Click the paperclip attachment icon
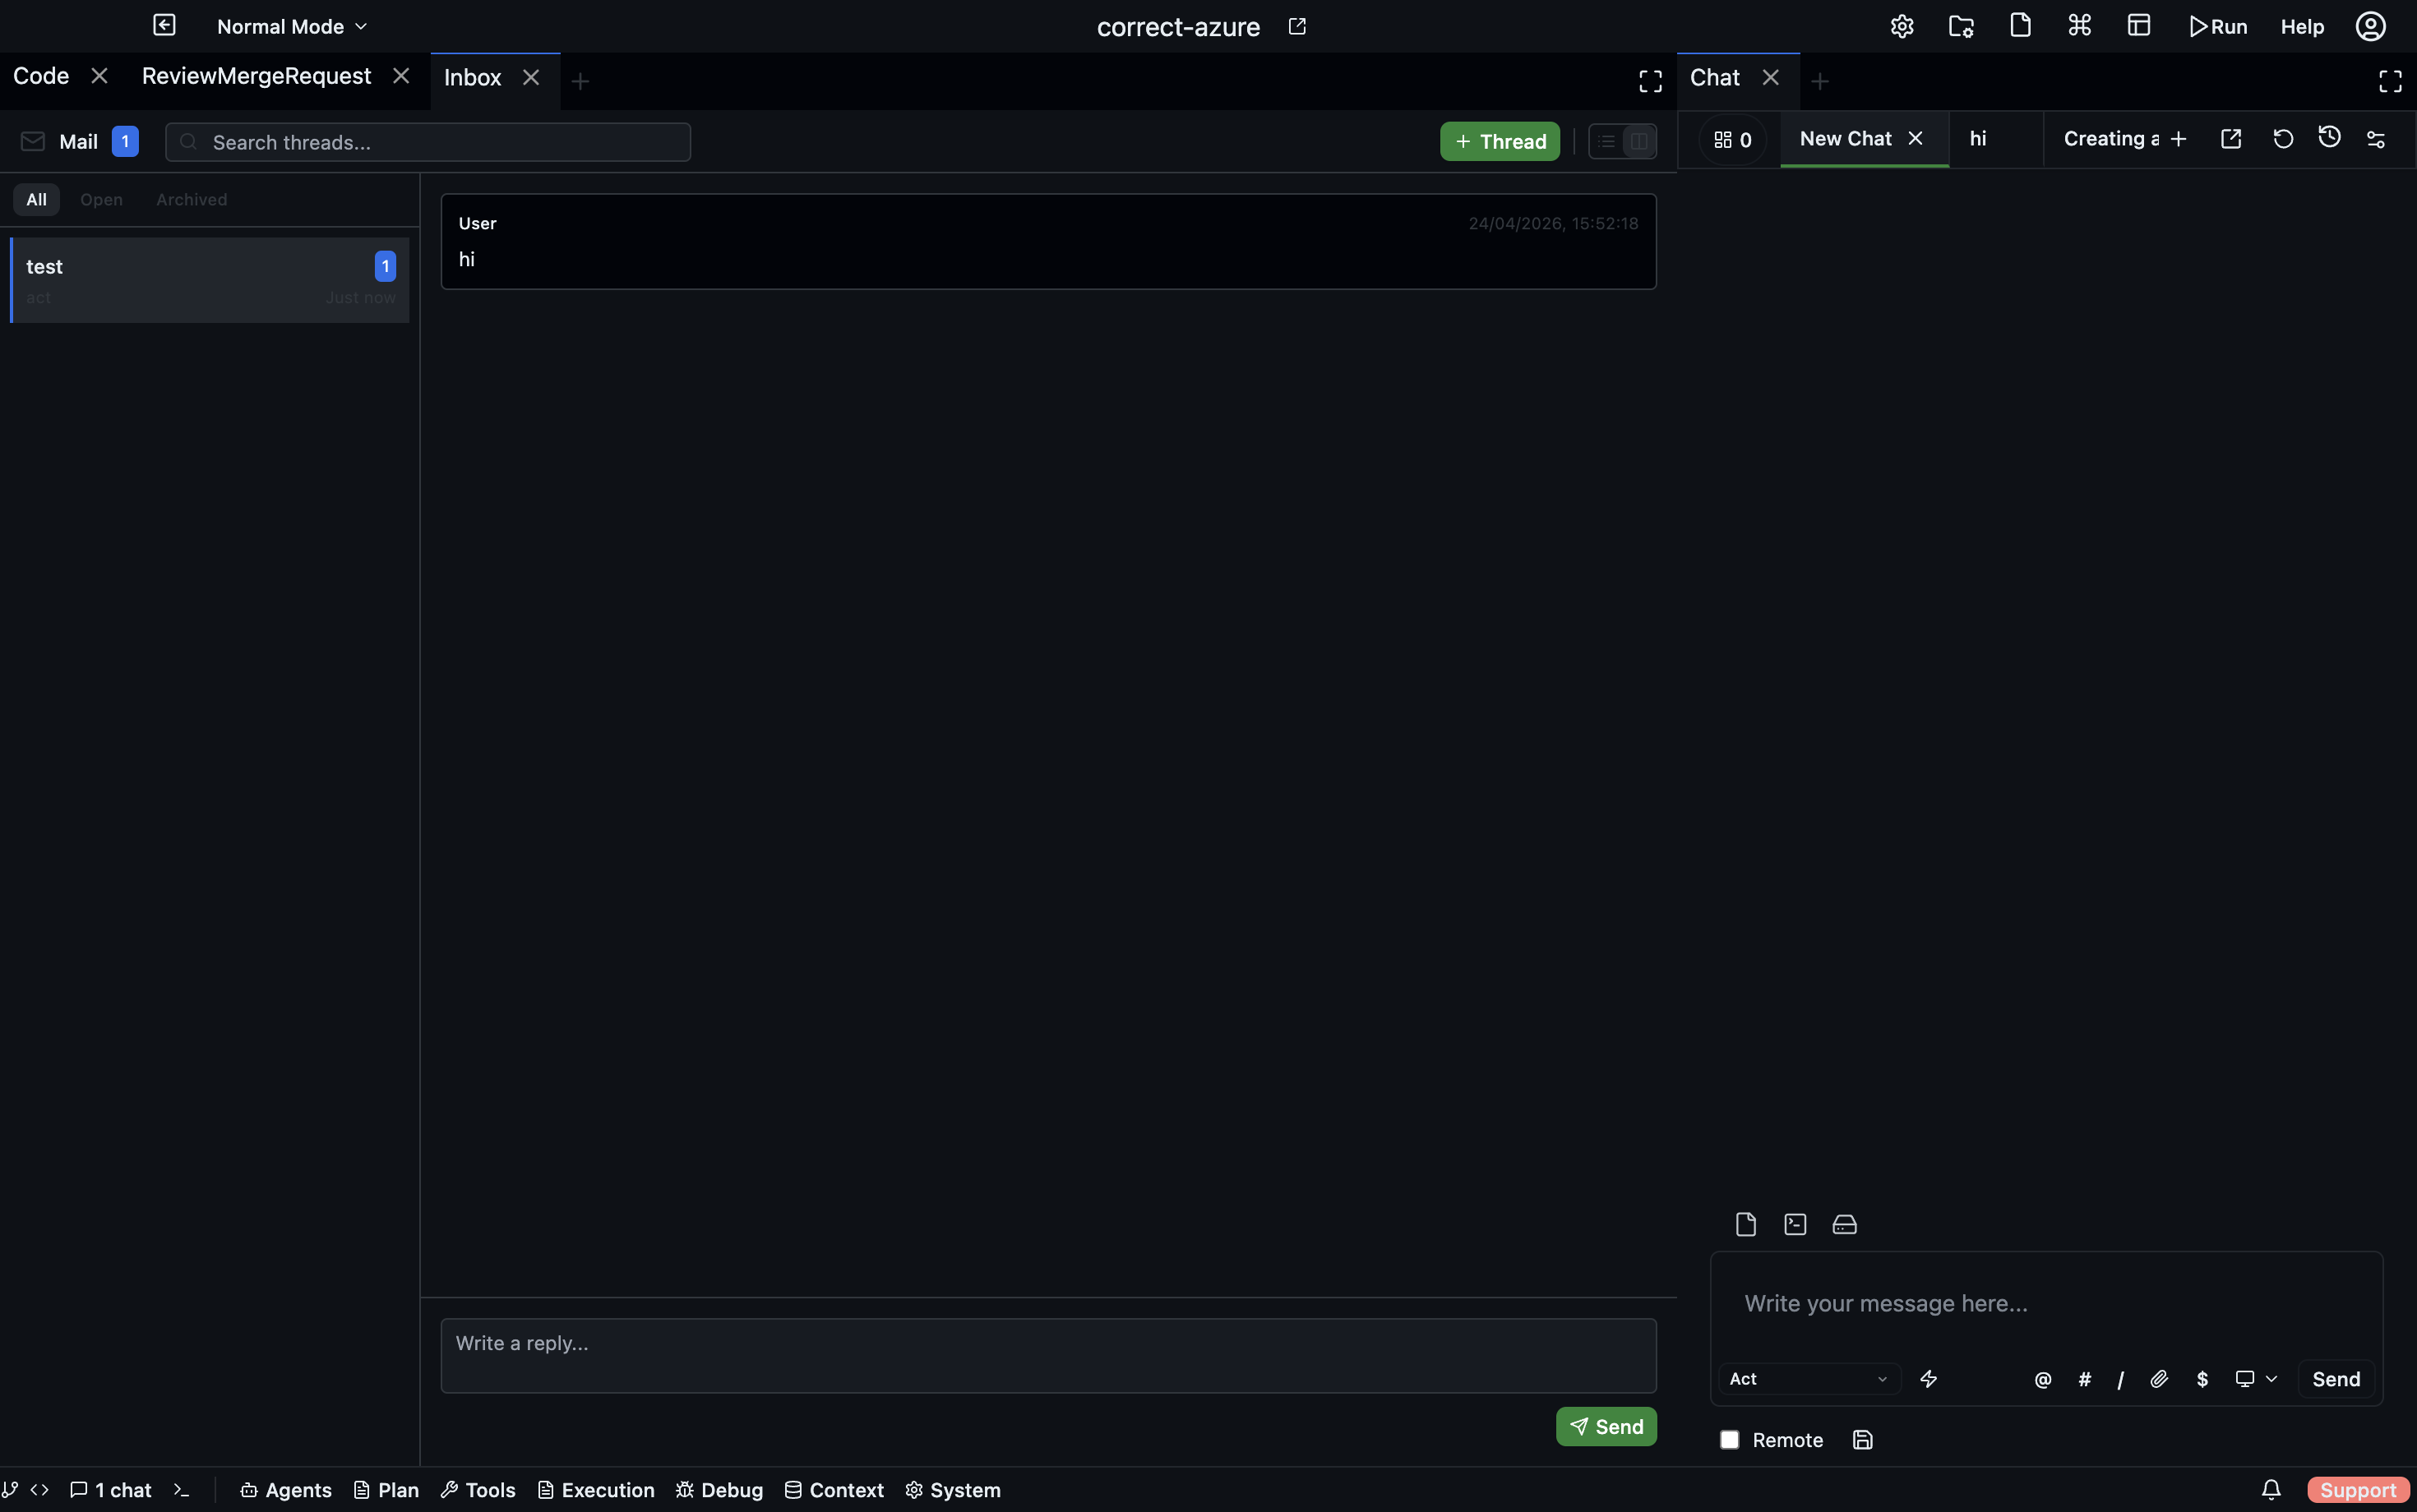Viewport: 2417px width, 1512px height. click(2159, 1379)
